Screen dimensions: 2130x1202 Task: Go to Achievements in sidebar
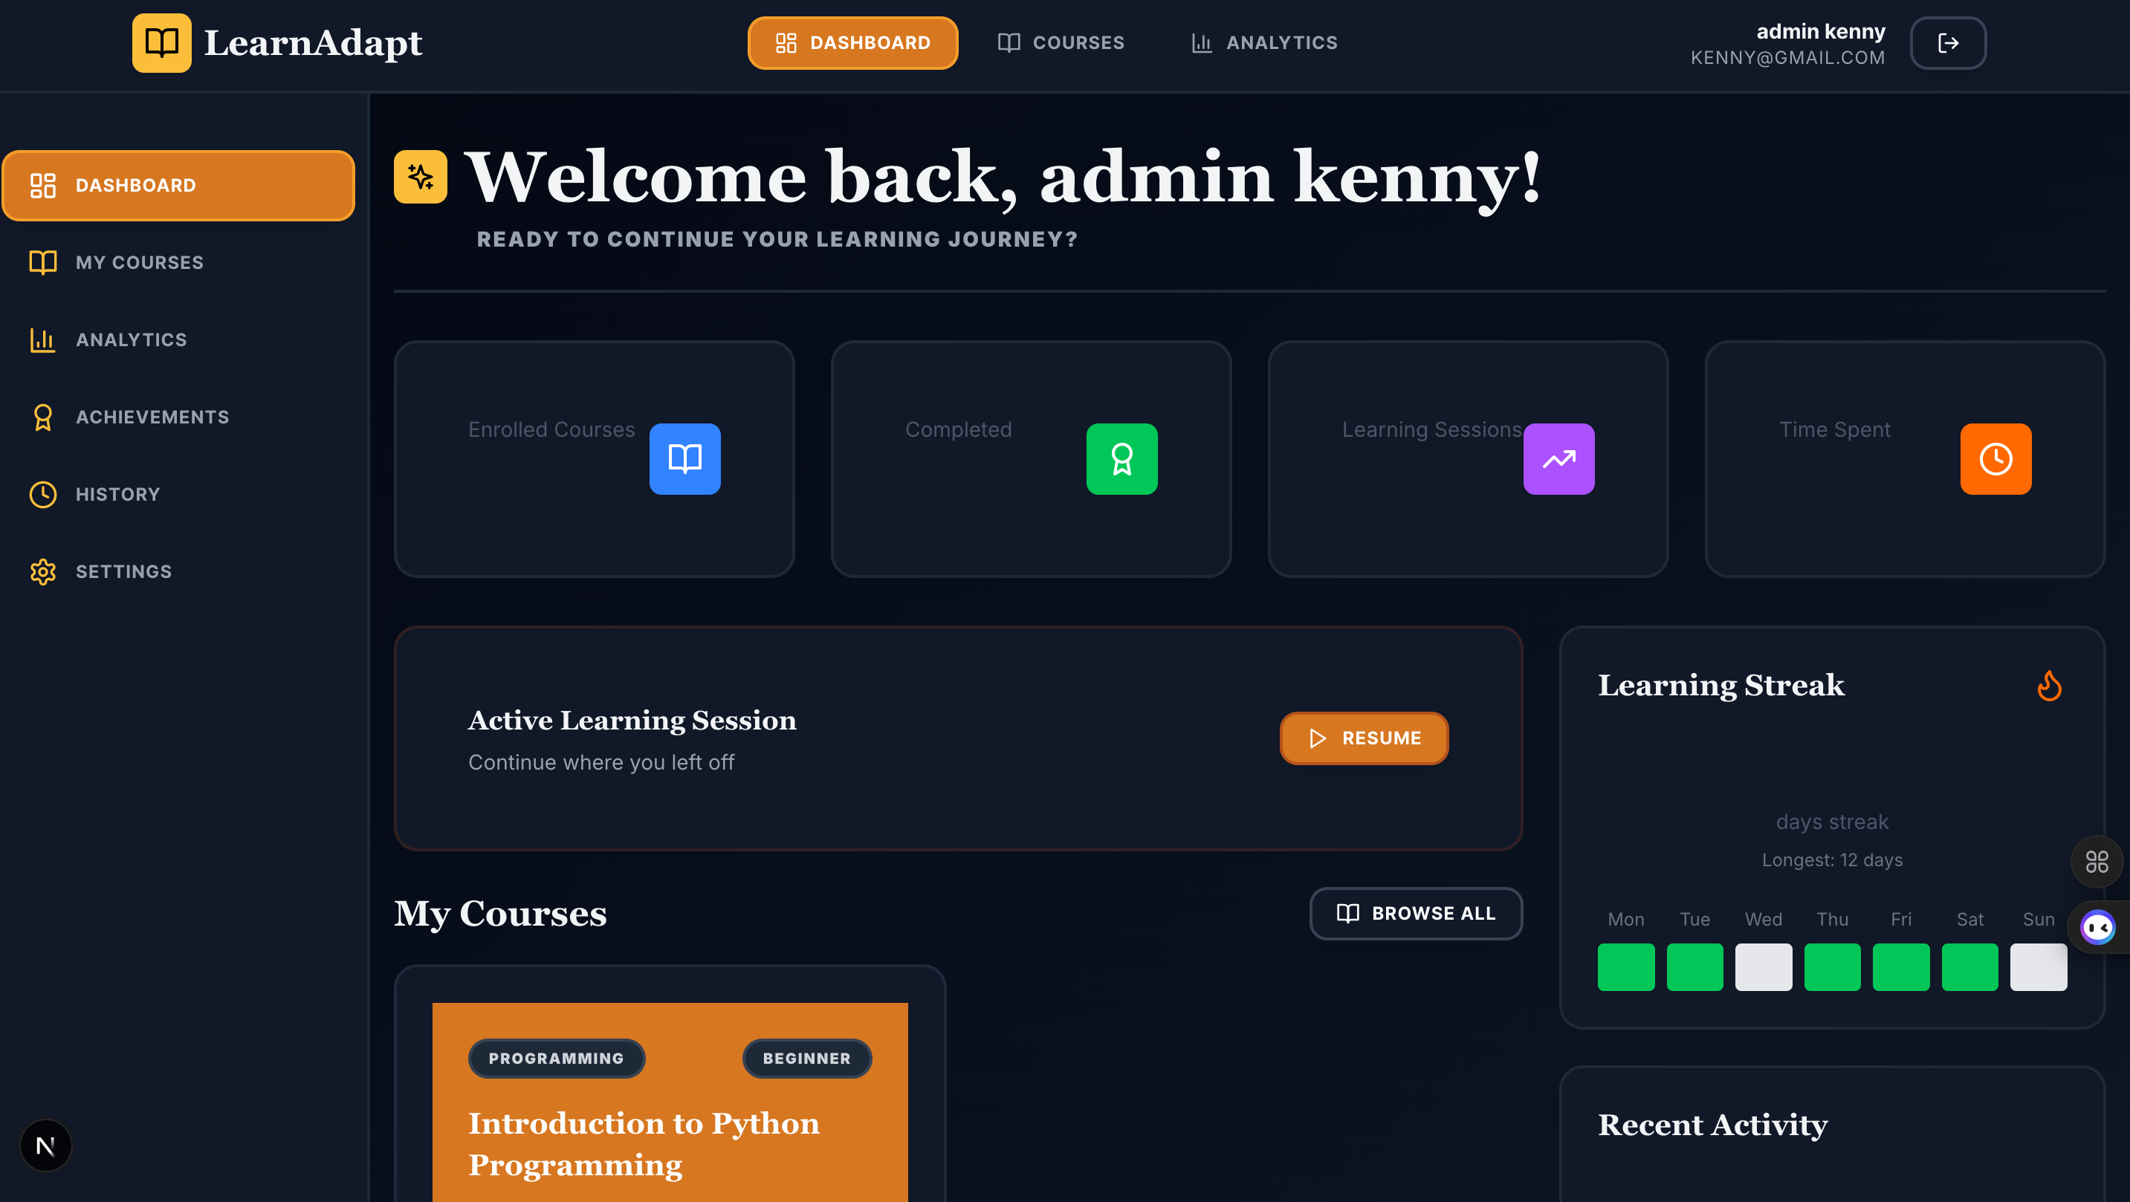[152, 417]
